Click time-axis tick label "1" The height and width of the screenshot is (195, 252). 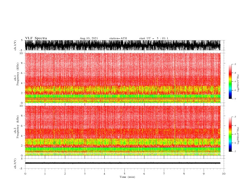pos(45,174)
